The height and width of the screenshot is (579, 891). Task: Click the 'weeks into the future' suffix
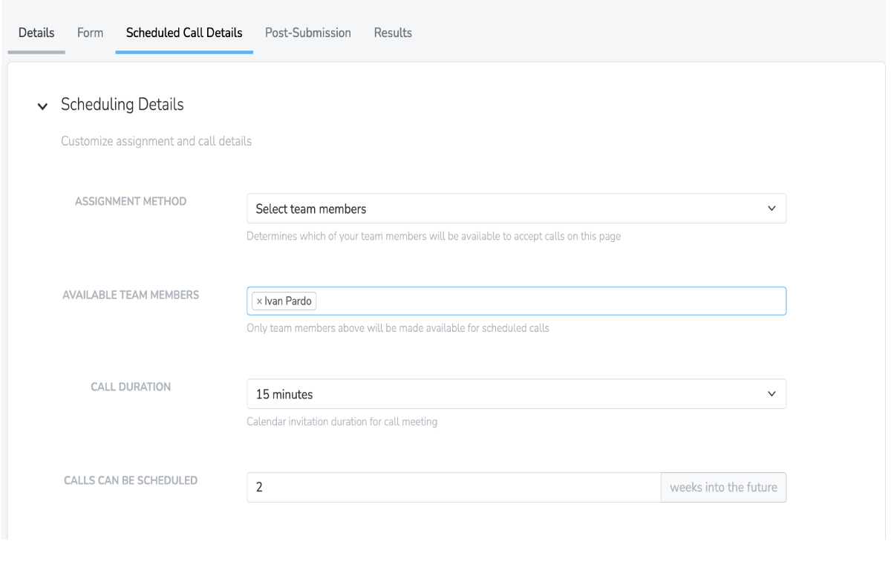pos(723,488)
